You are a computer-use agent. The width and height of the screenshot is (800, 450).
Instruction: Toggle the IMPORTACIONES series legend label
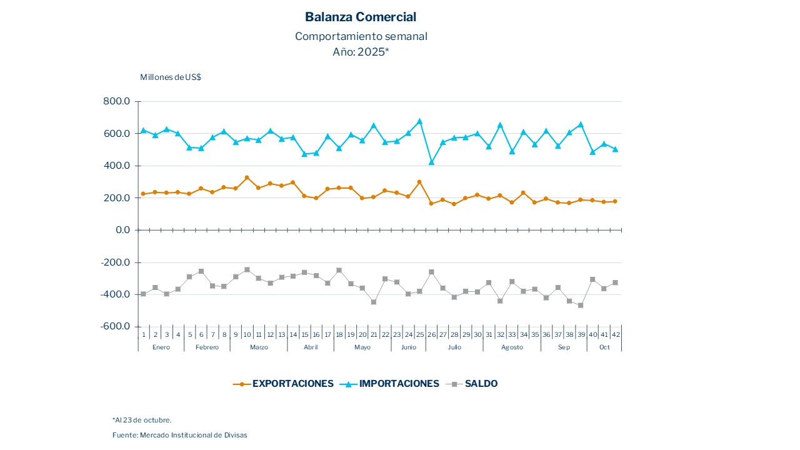point(399,384)
